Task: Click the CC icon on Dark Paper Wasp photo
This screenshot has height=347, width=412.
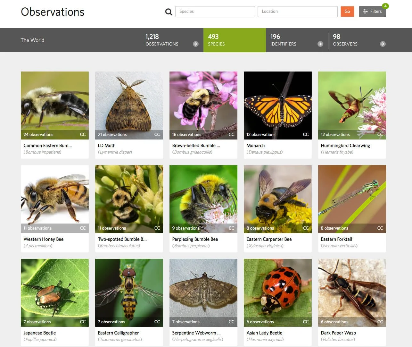Action: 380,322
